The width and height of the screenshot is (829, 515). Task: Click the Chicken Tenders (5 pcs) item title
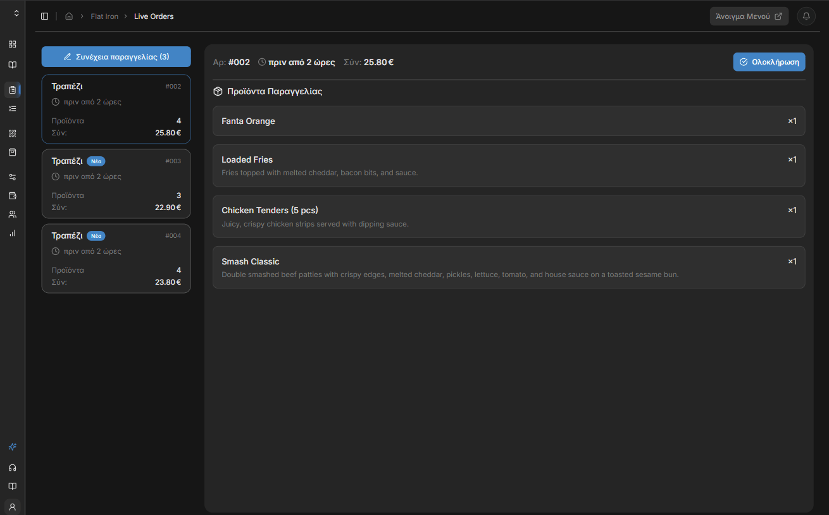click(270, 210)
